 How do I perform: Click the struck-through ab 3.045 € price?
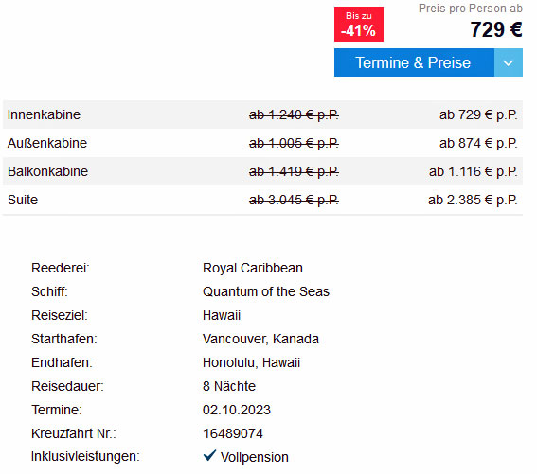[294, 201]
